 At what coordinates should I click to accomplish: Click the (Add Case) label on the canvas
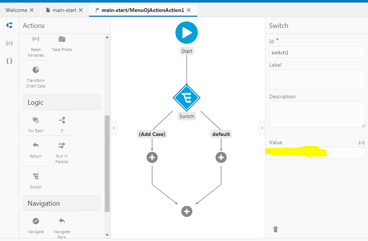(152, 134)
